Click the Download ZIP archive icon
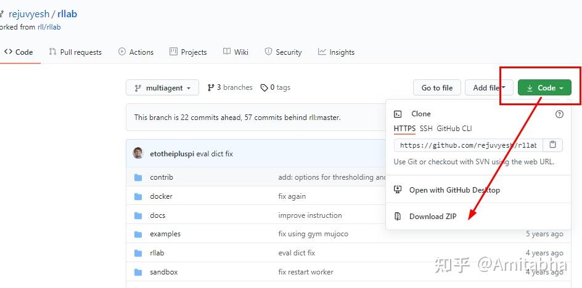The image size is (582, 288). 398,217
